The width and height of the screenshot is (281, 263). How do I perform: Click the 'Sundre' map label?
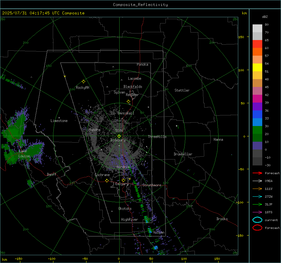(95, 129)
